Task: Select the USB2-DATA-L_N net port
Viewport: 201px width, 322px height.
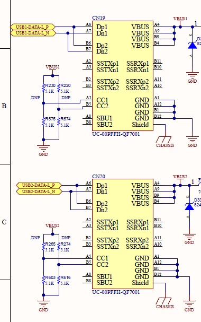Action: click(x=39, y=192)
